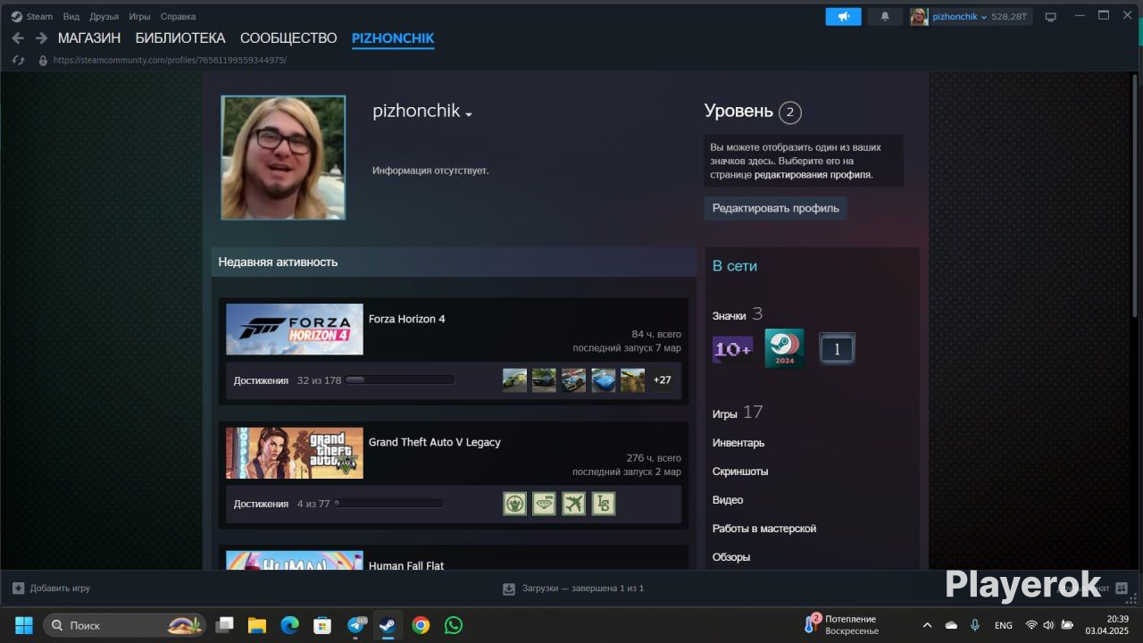Select the steamcommunity profile URL
This screenshot has width=1143, height=643.
[170, 61]
